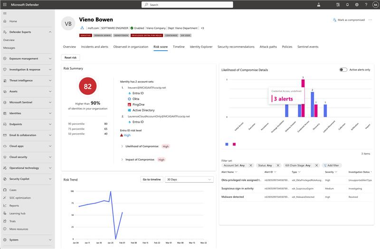
Task: Click the Microsoft Sentinel icon
Action: pos(5,102)
